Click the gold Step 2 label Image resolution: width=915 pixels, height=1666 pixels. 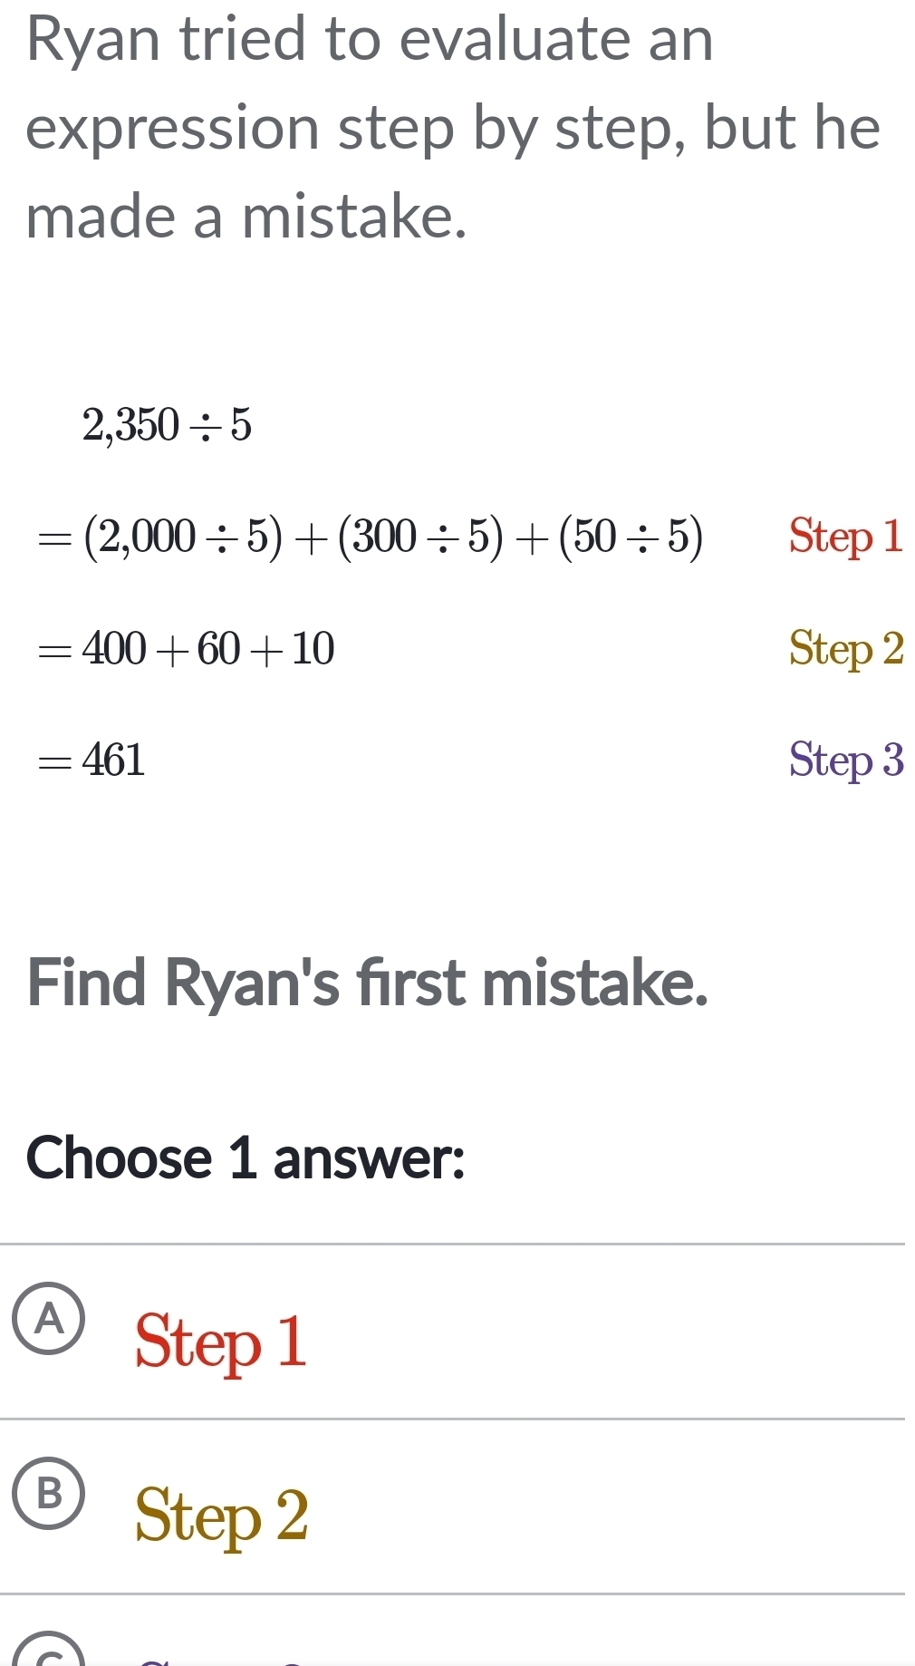[x=844, y=649]
